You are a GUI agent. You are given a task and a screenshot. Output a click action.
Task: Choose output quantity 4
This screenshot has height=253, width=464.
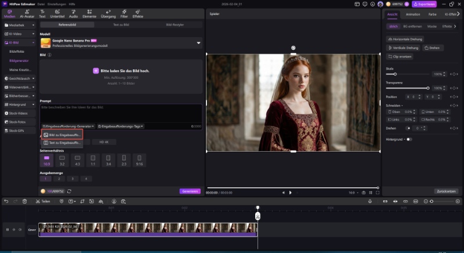tap(85, 179)
